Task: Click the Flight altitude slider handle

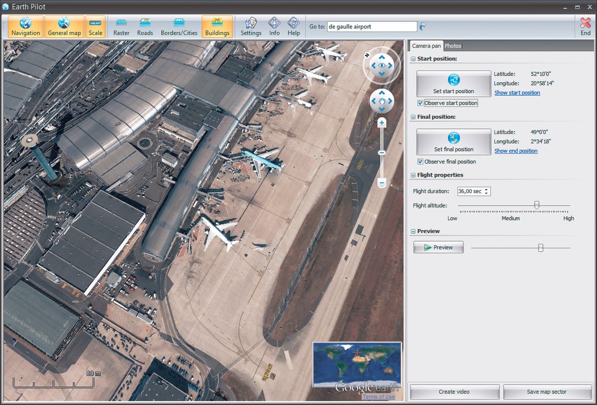Action: [537, 205]
